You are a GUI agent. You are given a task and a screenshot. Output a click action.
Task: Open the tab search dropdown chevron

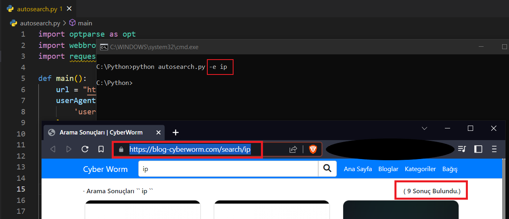[424, 128]
